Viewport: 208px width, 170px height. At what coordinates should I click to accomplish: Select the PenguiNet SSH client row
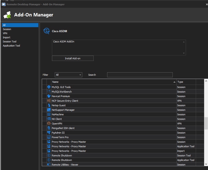click(63, 128)
